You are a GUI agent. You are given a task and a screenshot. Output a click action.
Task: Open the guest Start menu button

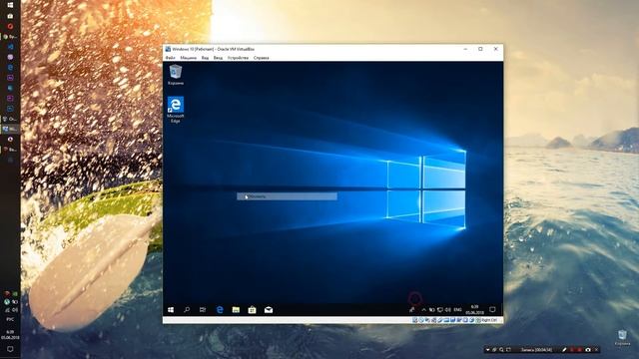(171, 310)
